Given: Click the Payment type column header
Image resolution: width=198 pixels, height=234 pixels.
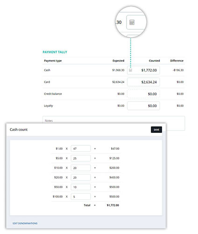Looking at the screenshot, I should click(x=53, y=61).
